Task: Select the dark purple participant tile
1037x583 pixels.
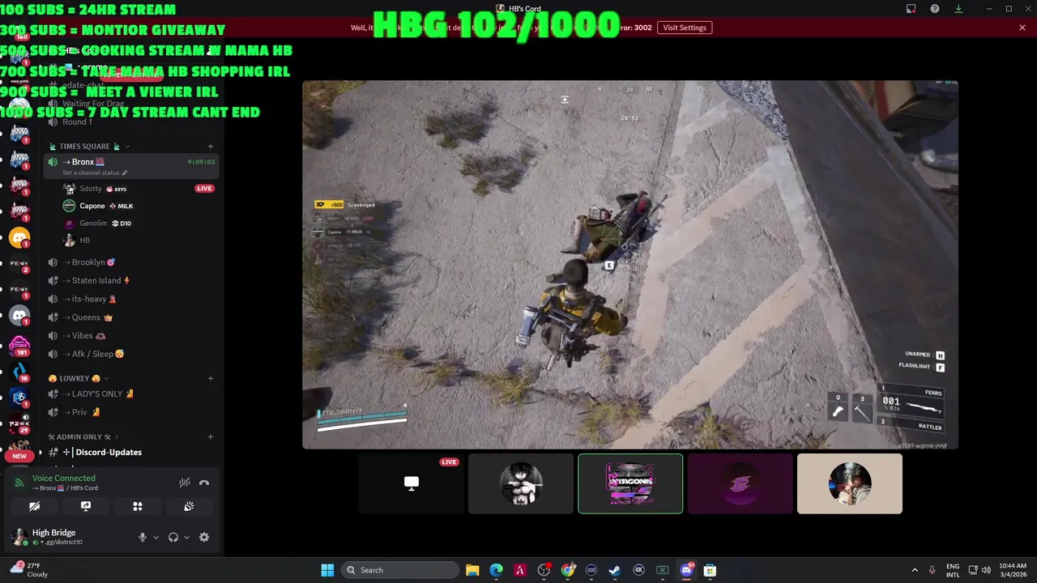Action: pyautogui.click(x=740, y=483)
